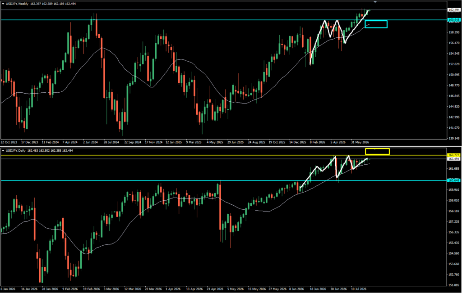
Task: Select the yellow rectangle object on Daily chart
Action: tap(378, 152)
